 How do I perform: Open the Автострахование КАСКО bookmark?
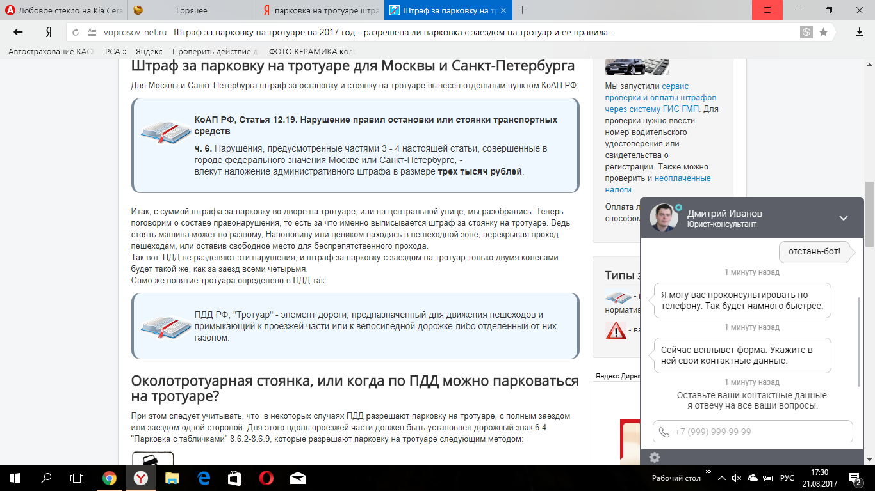pyautogui.click(x=51, y=52)
